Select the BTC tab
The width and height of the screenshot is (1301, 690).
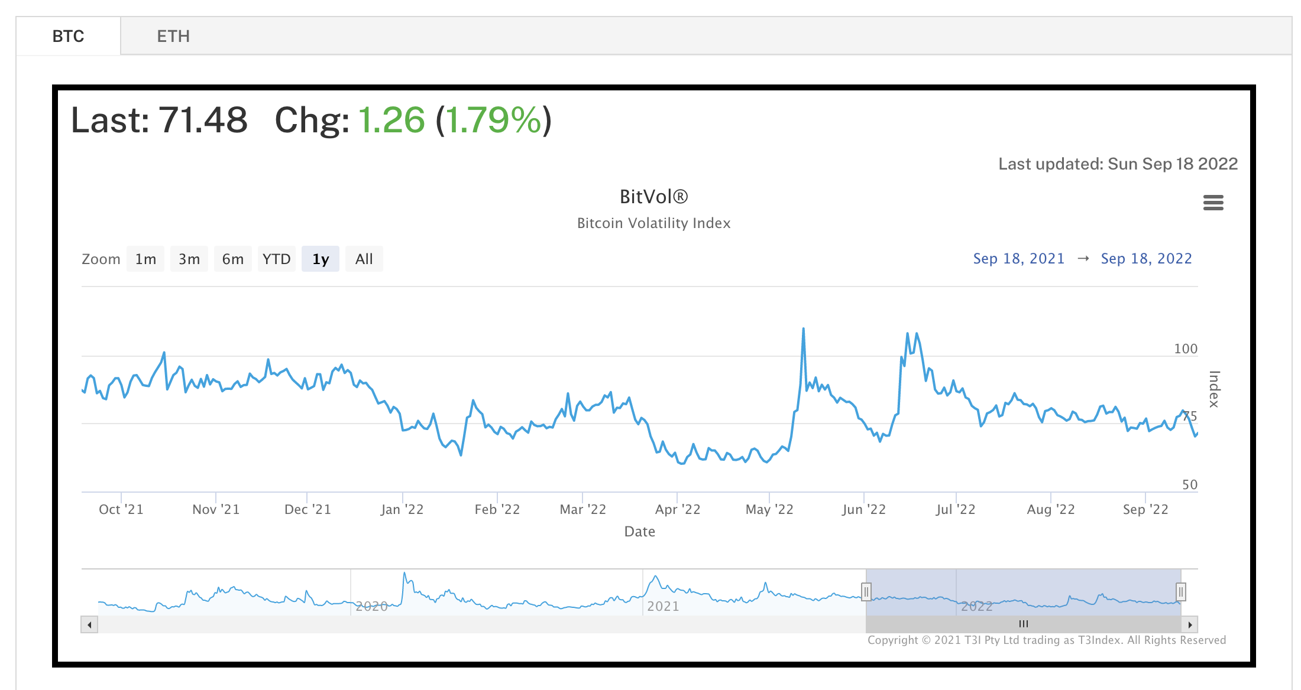click(68, 36)
